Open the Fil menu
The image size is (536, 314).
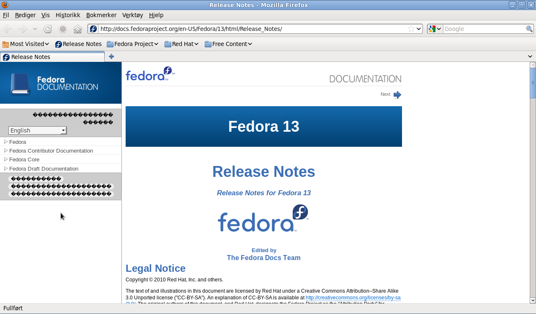(6, 15)
